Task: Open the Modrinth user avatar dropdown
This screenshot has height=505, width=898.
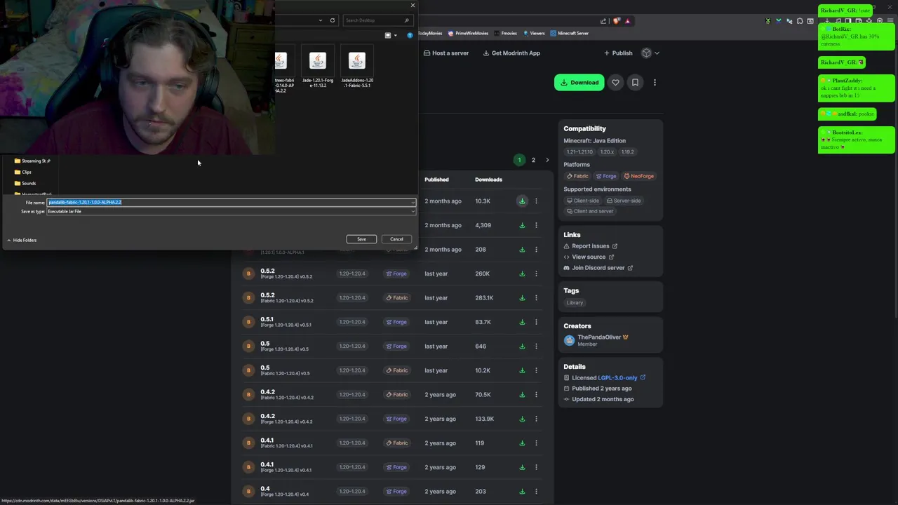Action: pyautogui.click(x=650, y=53)
